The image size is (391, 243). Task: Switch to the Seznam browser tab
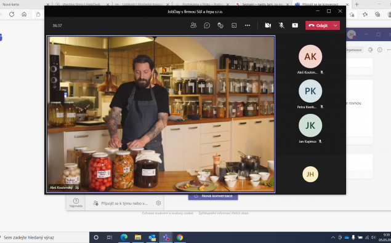pyautogui.click(x=262, y=4)
